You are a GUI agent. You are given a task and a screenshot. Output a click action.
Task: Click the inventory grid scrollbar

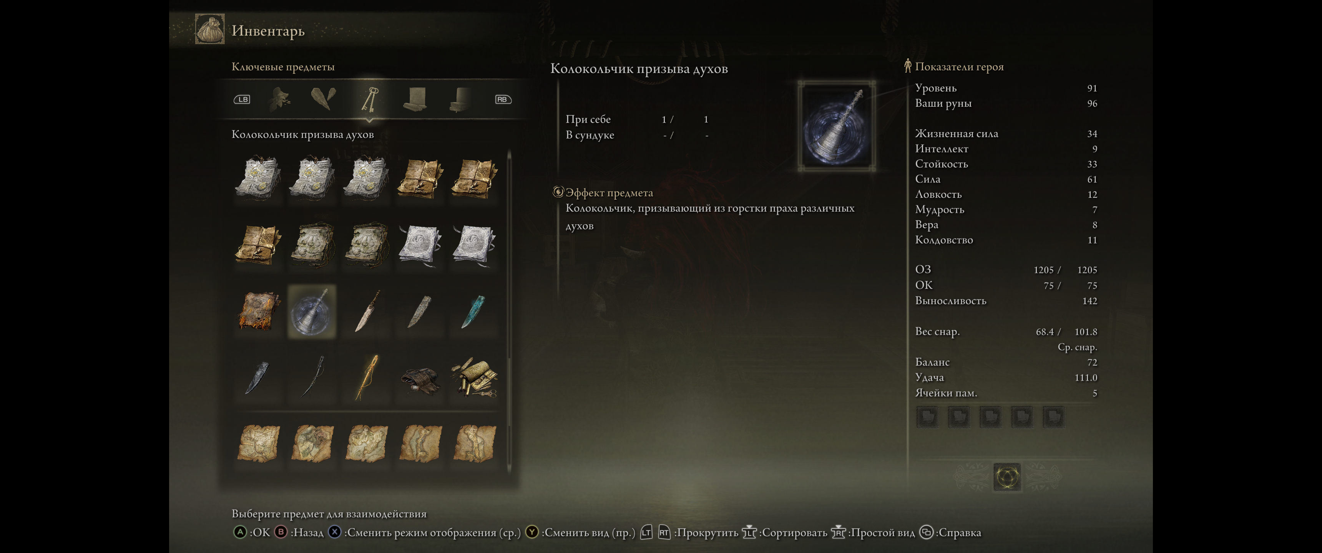pyautogui.click(x=509, y=310)
